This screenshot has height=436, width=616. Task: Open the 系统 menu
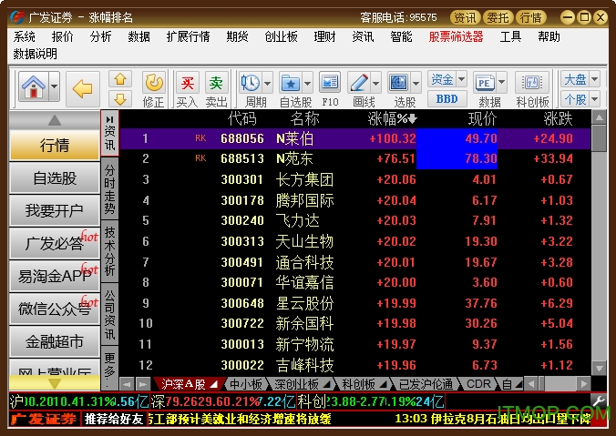pos(24,36)
